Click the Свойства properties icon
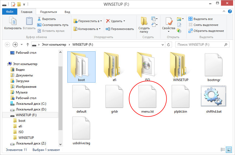Image resolution: width=235 pixels, height=155 pixels. pyautogui.click(x=169, y=21)
